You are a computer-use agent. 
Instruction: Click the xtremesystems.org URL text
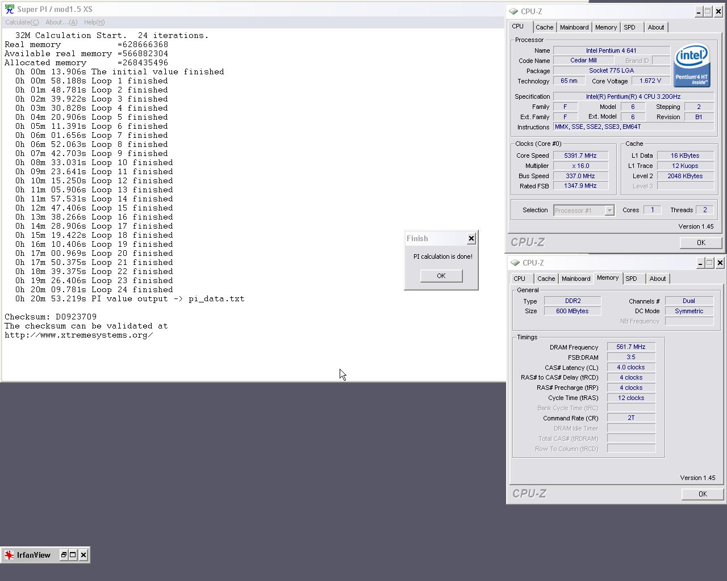pos(78,335)
